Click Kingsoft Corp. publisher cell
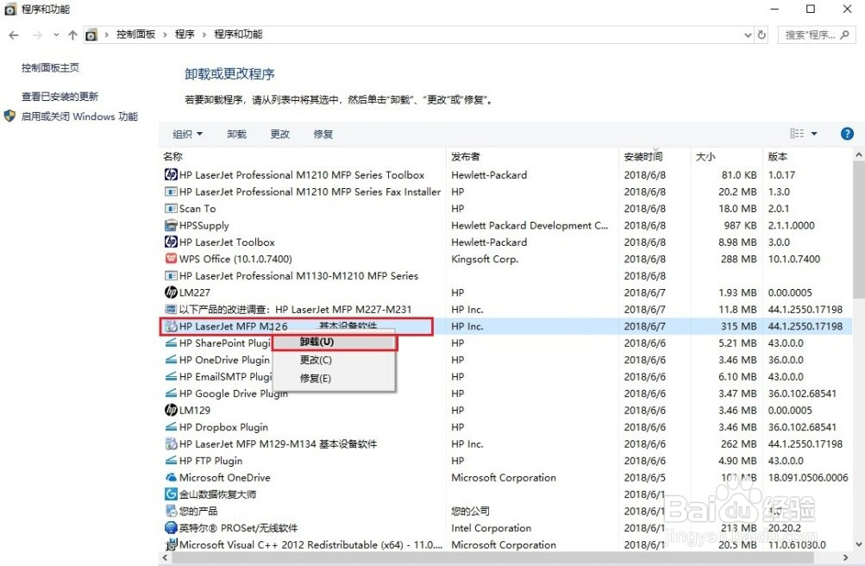The height and width of the screenshot is (566, 865). [485, 259]
